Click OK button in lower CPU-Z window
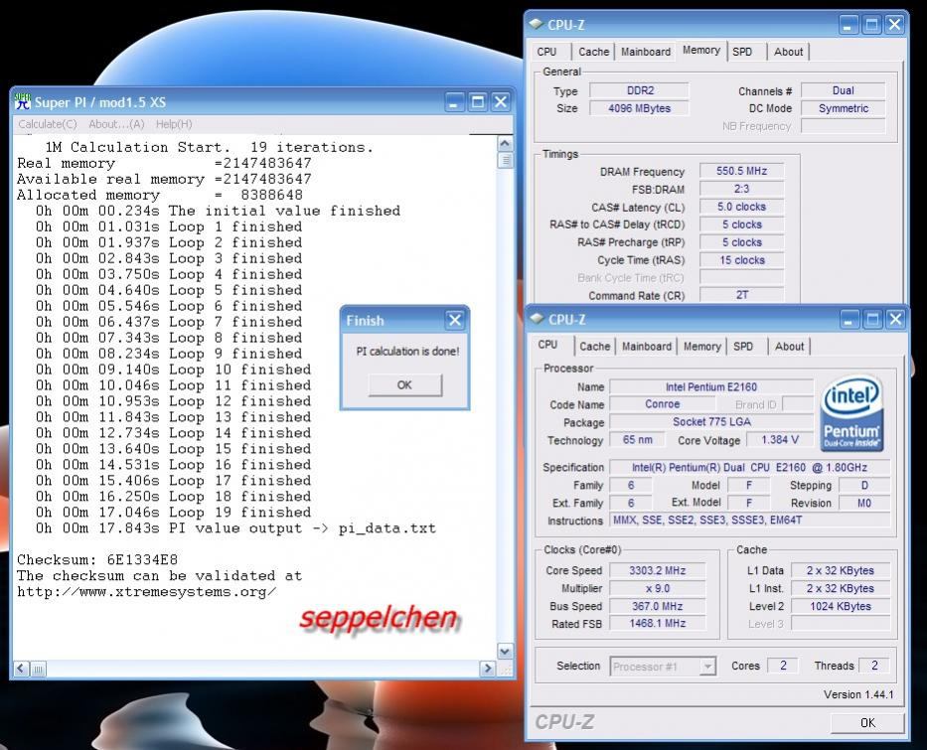 click(x=867, y=722)
